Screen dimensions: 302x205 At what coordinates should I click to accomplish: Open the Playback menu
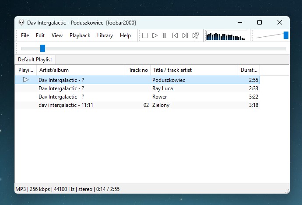tap(80, 35)
